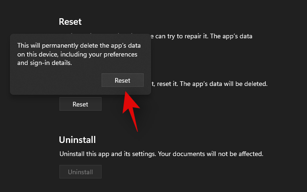The image size is (307, 192).
Task: Click the Reset button below the popup
Action: (x=80, y=104)
